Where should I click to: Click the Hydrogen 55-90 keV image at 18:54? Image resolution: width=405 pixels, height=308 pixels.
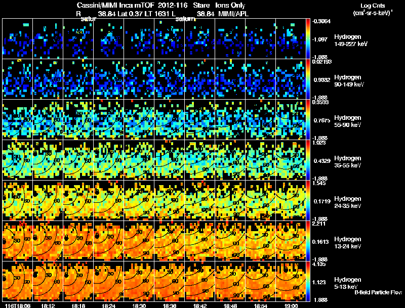(x=260, y=120)
